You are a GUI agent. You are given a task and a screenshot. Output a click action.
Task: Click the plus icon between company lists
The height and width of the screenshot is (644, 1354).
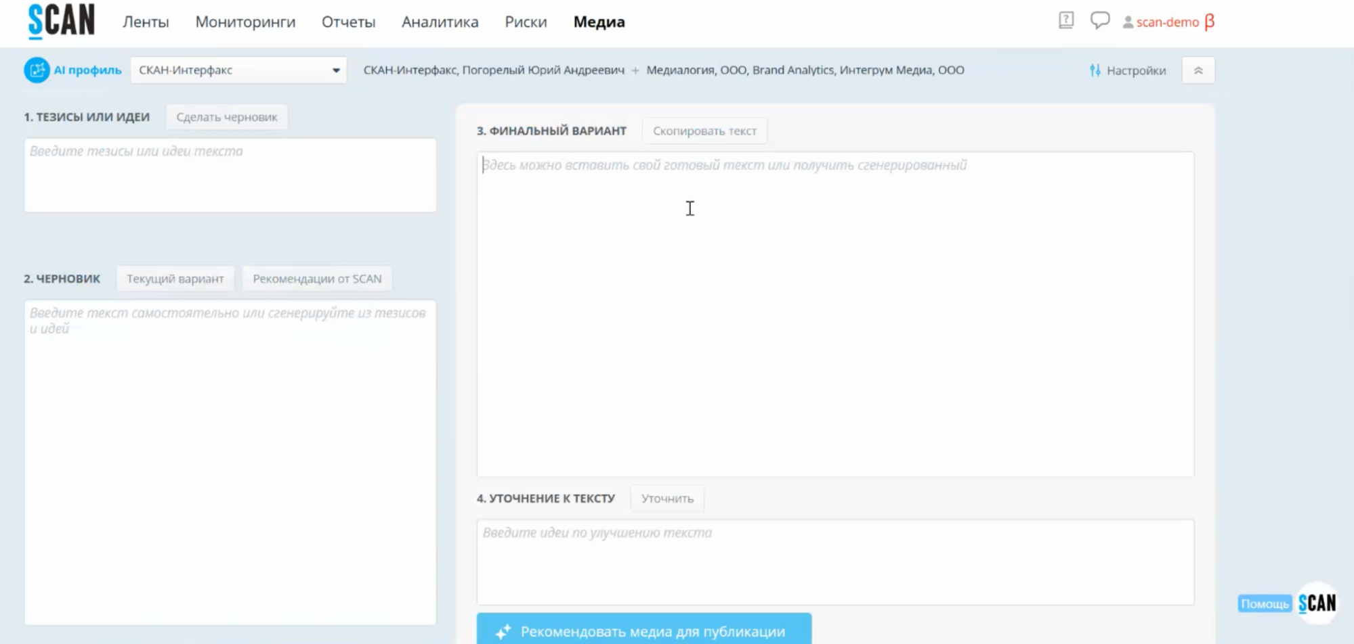click(635, 70)
